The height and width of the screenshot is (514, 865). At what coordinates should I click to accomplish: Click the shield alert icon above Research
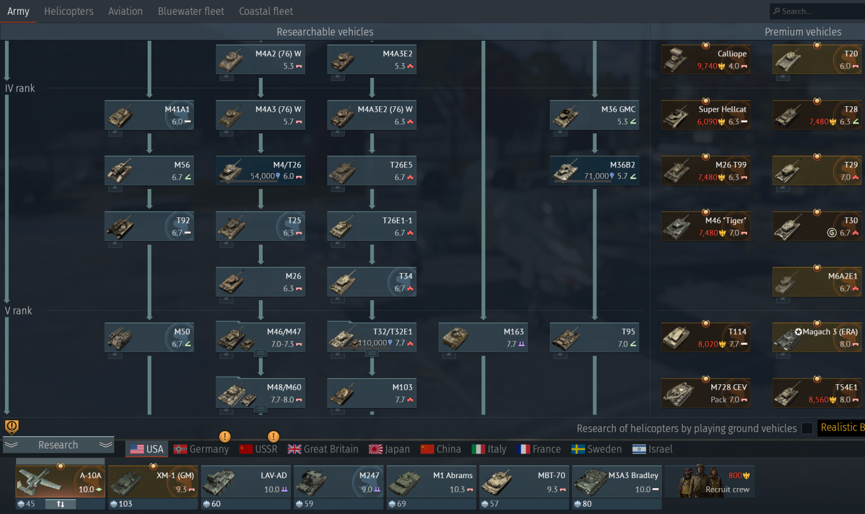coord(12,426)
